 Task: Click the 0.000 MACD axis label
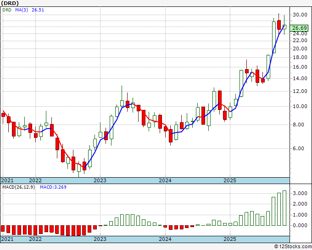[x=301, y=225]
